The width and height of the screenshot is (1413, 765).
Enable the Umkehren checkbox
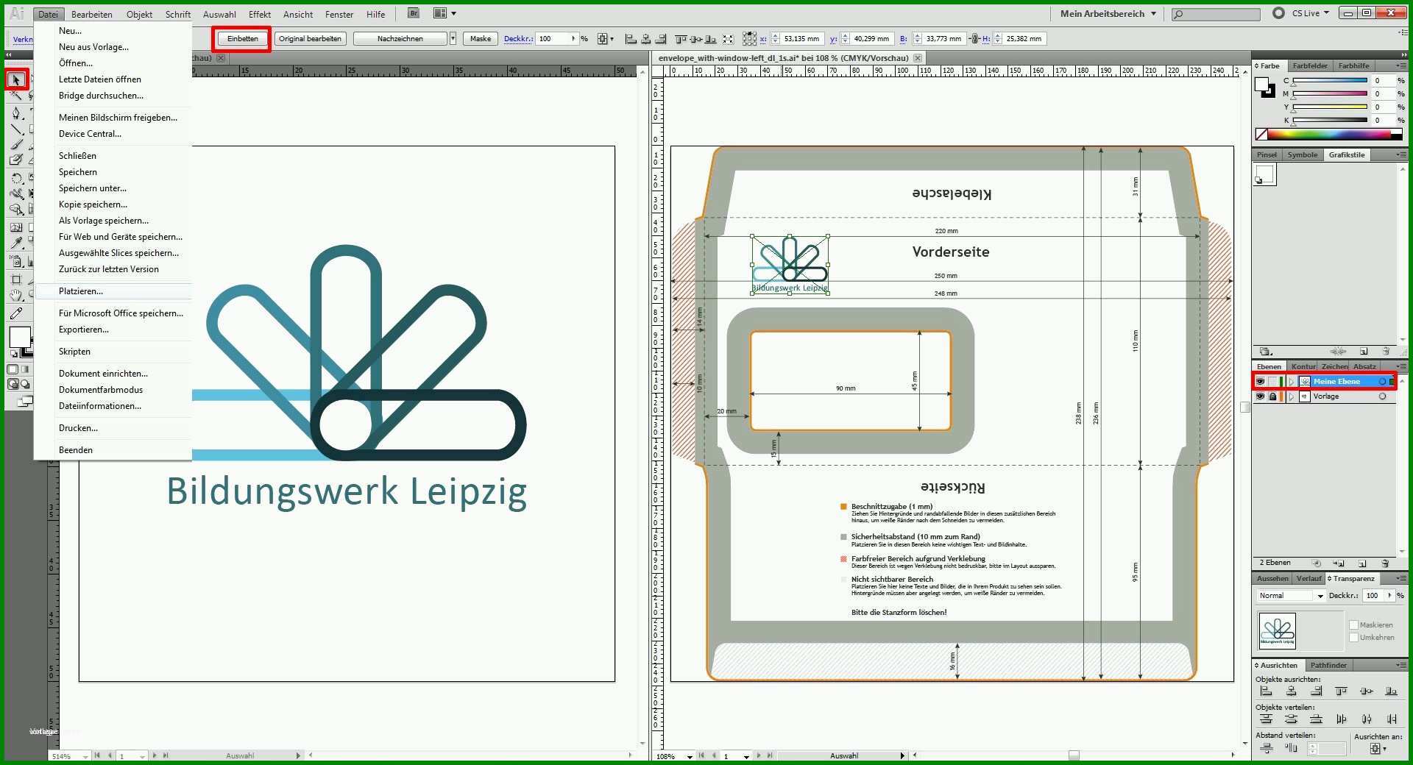(x=1353, y=638)
